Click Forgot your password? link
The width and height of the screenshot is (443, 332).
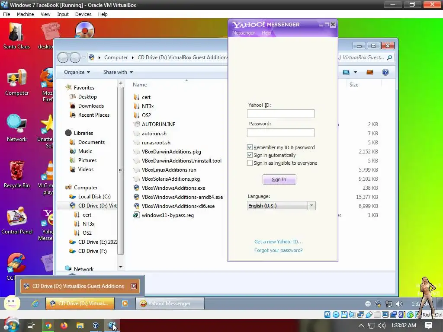278,250
